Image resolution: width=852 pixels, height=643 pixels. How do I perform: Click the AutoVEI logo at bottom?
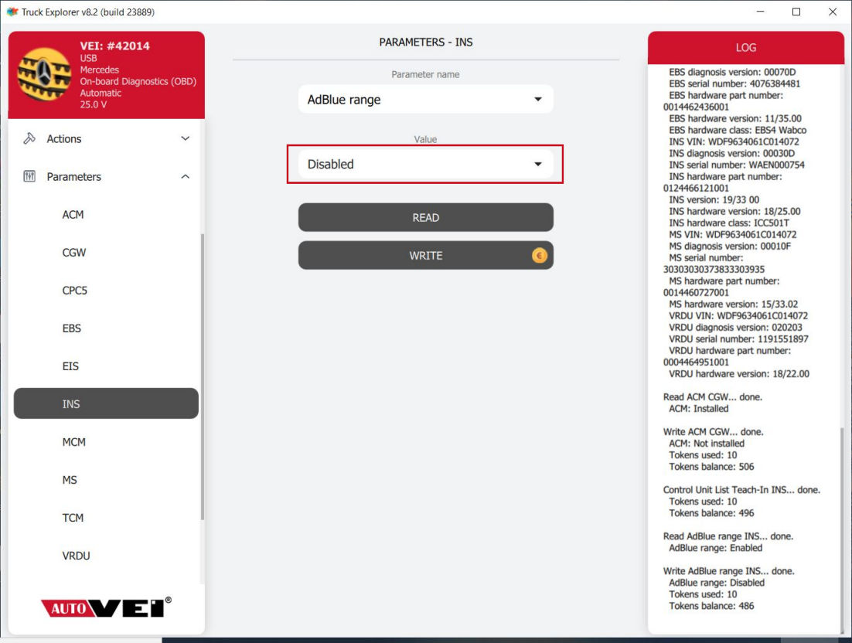pos(106,607)
